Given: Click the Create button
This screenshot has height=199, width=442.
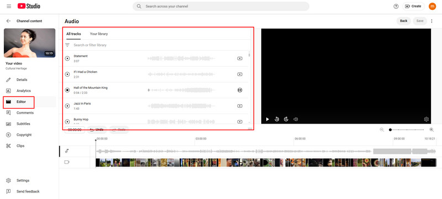Looking at the screenshot, I should pos(413,6).
